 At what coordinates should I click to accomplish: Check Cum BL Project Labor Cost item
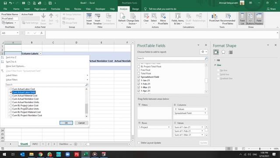pyautogui.click(x=10, y=105)
